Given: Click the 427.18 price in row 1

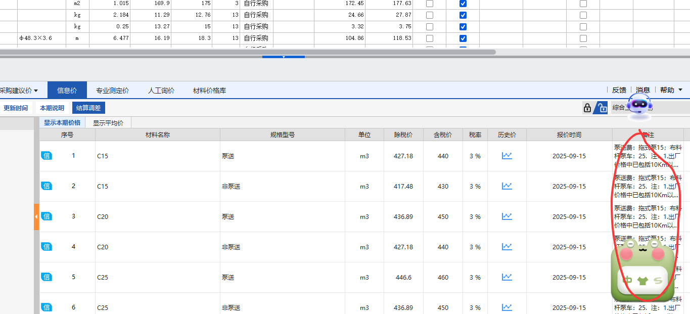Looking at the screenshot, I should 403,156.
